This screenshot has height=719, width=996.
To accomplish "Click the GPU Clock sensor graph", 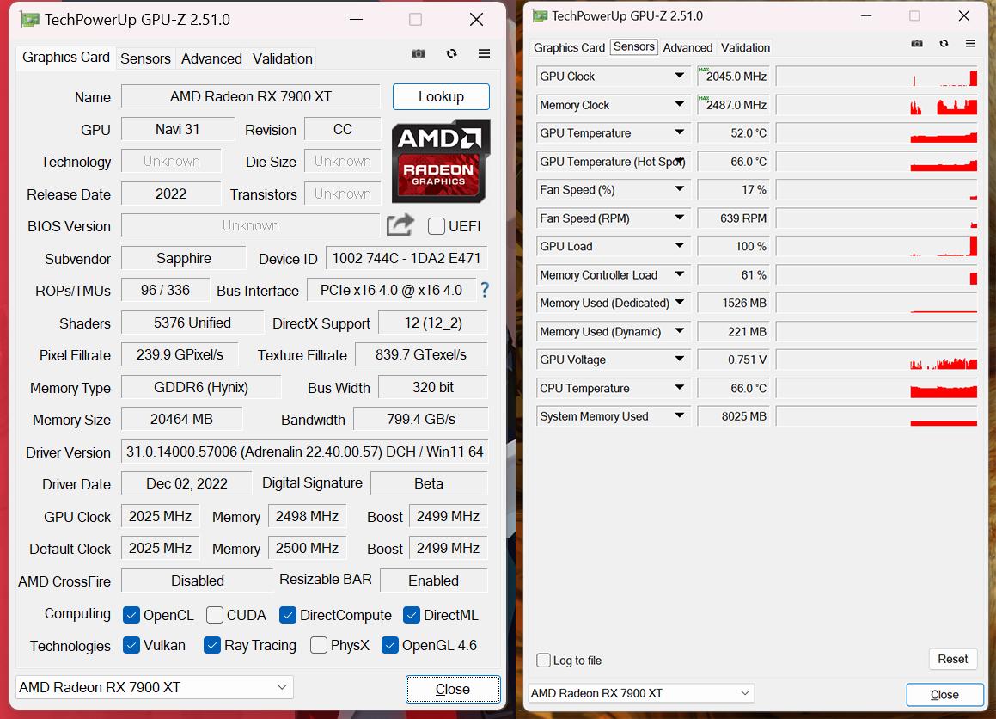I will pos(877,77).
